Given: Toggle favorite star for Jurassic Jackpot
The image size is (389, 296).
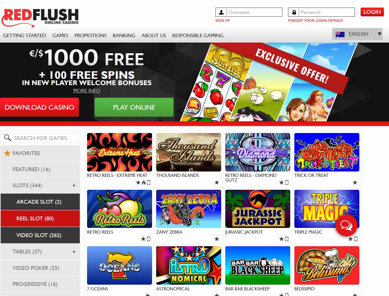Looking at the screenshot, I should point(281,239).
